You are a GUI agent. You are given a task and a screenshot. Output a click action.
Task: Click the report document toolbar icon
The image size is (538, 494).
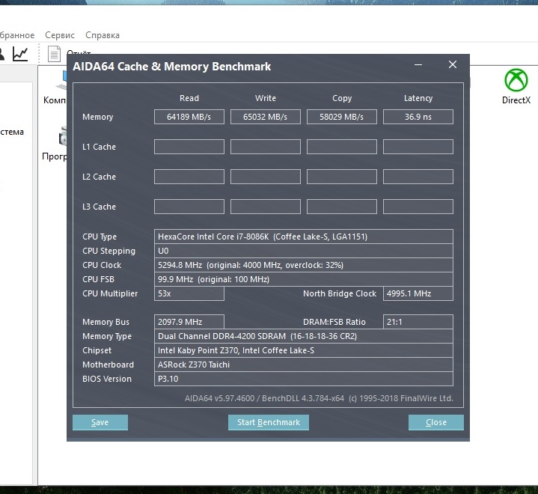tap(54, 54)
